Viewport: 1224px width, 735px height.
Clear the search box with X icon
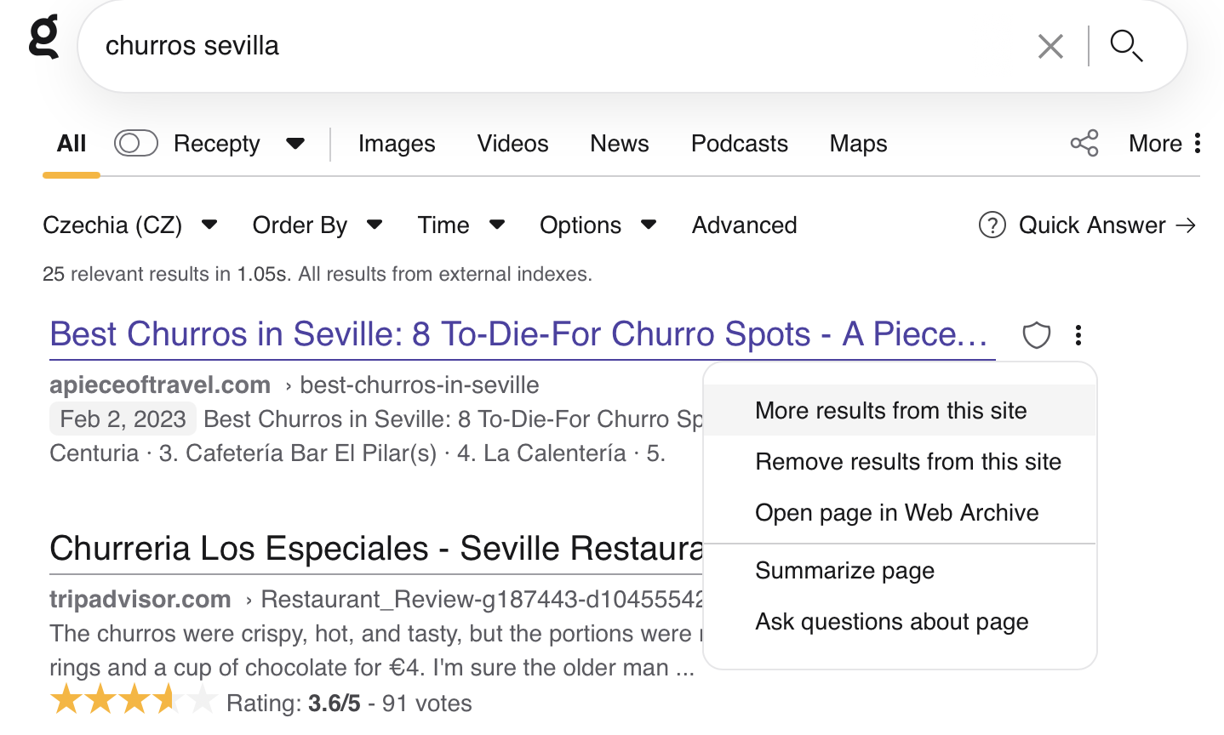1050,46
